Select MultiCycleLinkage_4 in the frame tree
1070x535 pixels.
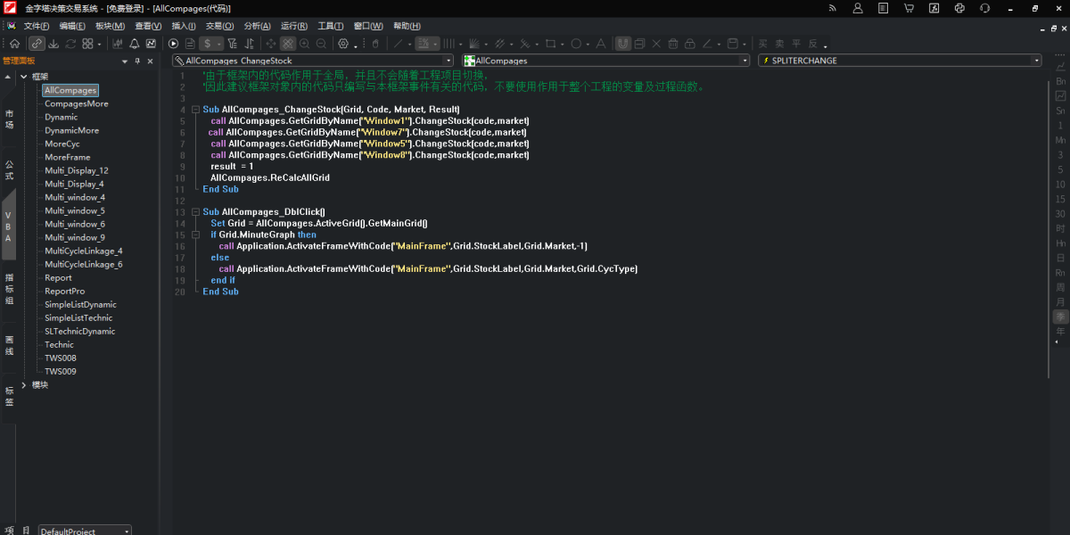click(x=84, y=251)
